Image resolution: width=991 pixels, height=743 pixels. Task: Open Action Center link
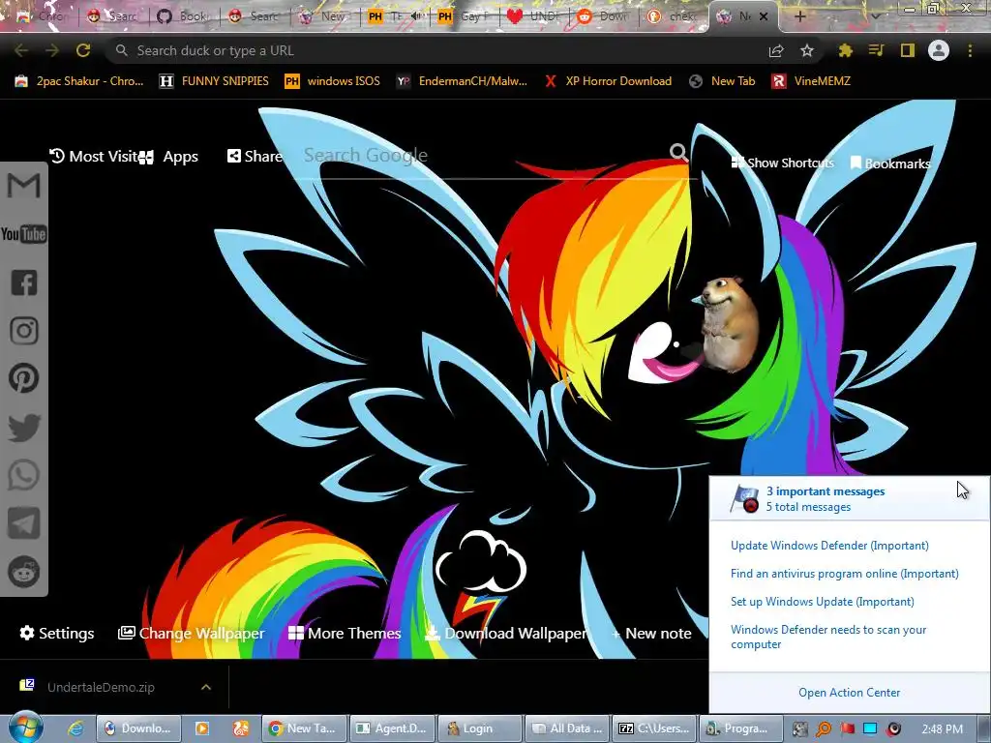849,693
